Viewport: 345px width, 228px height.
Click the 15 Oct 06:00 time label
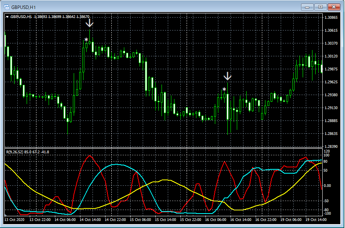click(x=140, y=220)
